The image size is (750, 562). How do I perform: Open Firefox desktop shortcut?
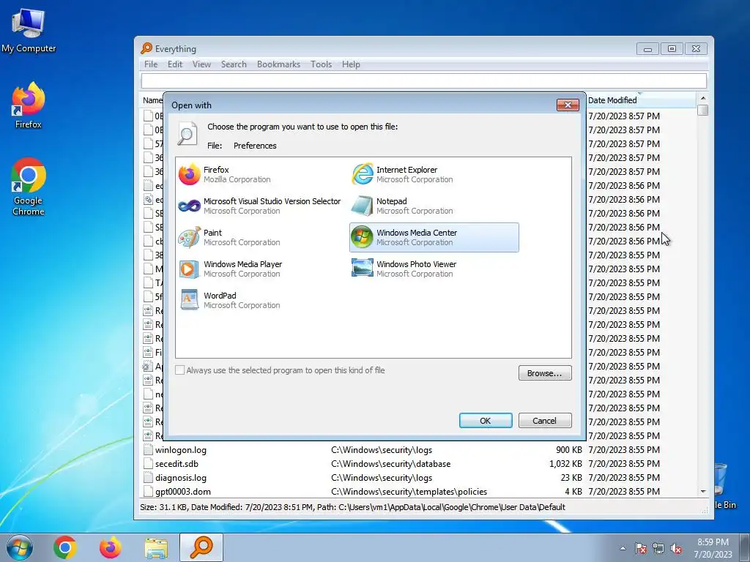pyautogui.click(x=29, y=105)
